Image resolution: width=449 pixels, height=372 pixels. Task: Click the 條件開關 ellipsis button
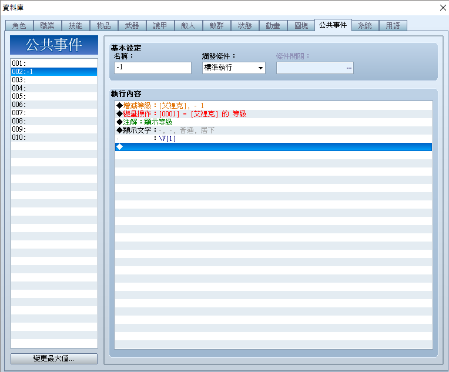pyautogui.click(x=349, y=68)
